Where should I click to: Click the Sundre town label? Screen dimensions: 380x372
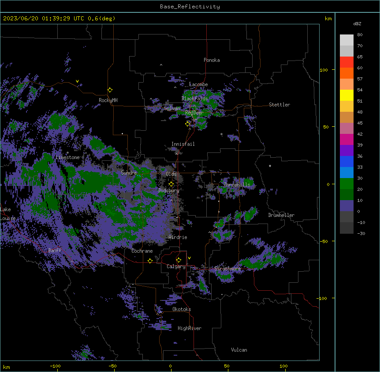click(129, 173)
